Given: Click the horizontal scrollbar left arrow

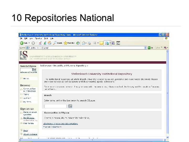Looking at the screenshot, I should (x=20, y=140).
